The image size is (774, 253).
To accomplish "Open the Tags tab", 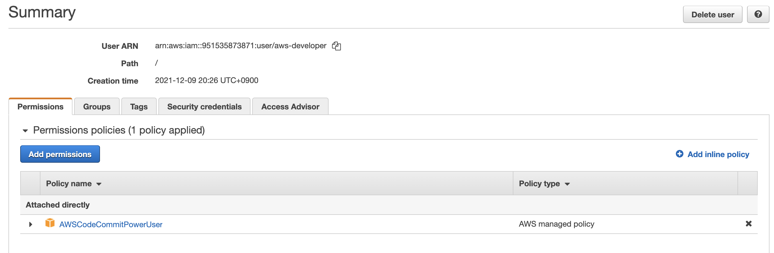I will point(139,107).
